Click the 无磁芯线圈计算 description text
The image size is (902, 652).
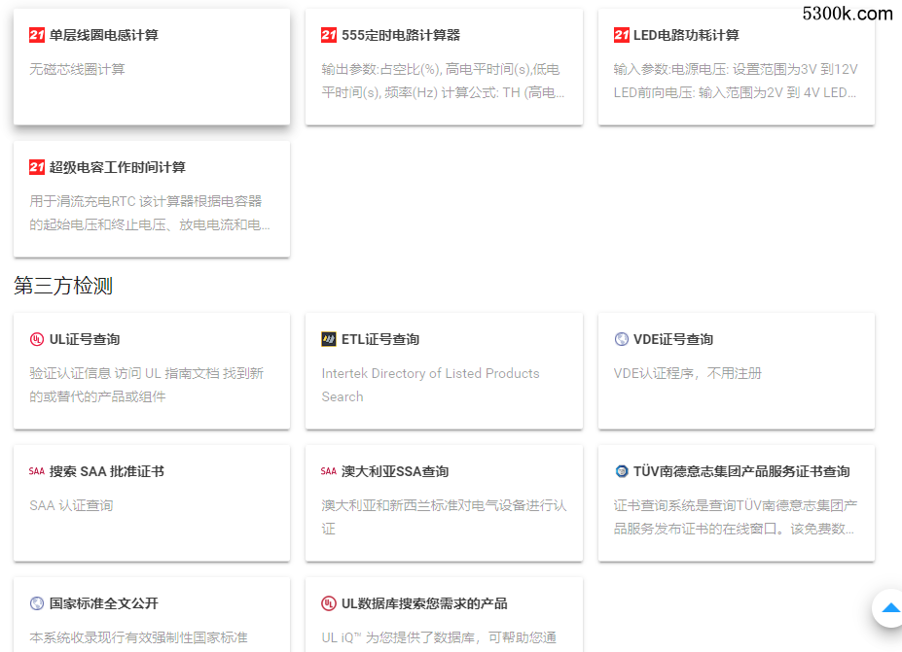click(x=77, y=70)
